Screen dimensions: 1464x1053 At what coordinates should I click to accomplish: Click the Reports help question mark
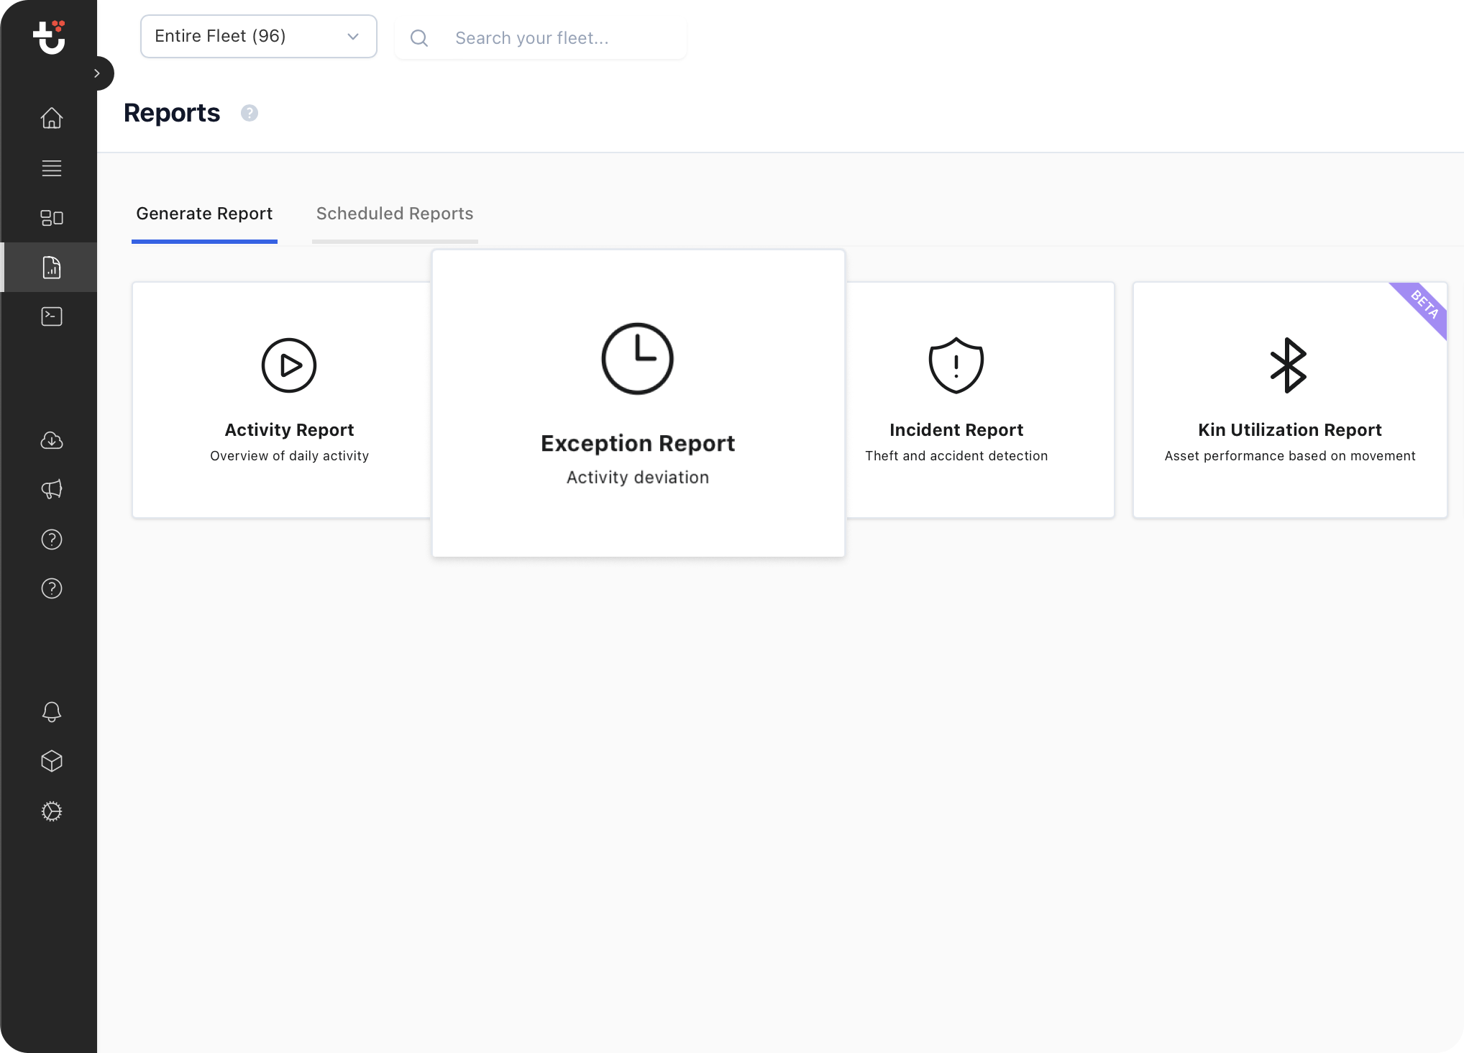click(x=249, y=113)
